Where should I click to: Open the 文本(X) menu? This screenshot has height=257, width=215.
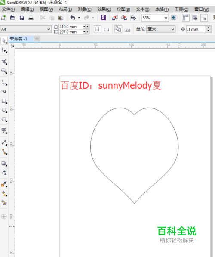click(143, 9)
